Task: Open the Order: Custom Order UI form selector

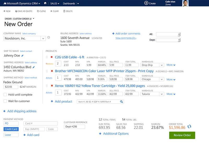Action: point(19,19)
